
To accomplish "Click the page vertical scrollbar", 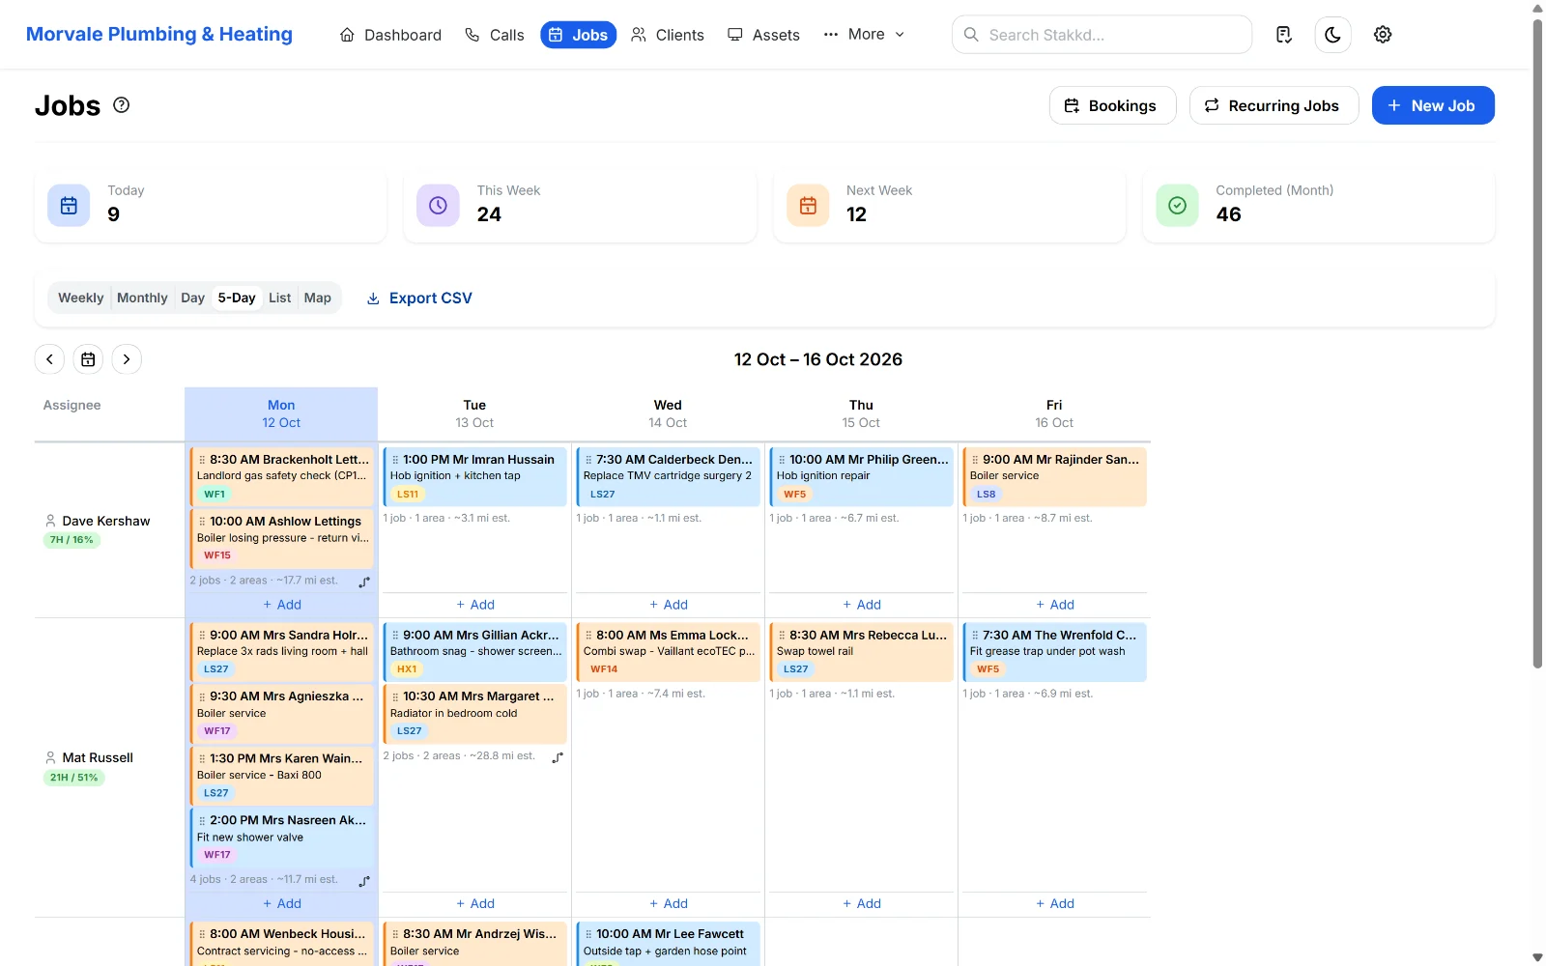I will (1537, 343).
